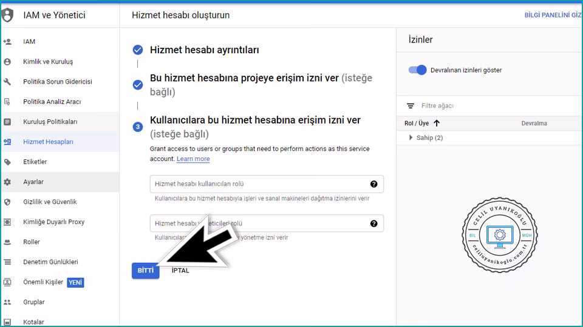
Task: Open Kimliğe Duyarlı Proxy menu item
Action: point(60,222)
